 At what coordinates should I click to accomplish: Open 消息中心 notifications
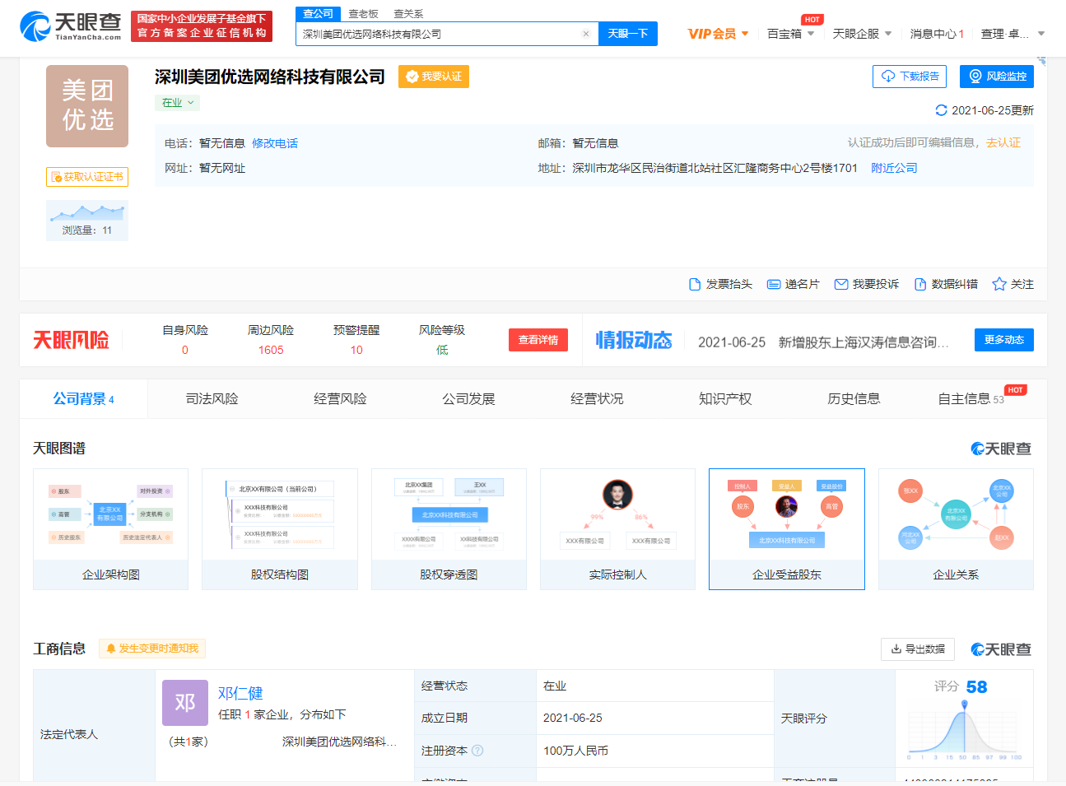click(937, 34)
